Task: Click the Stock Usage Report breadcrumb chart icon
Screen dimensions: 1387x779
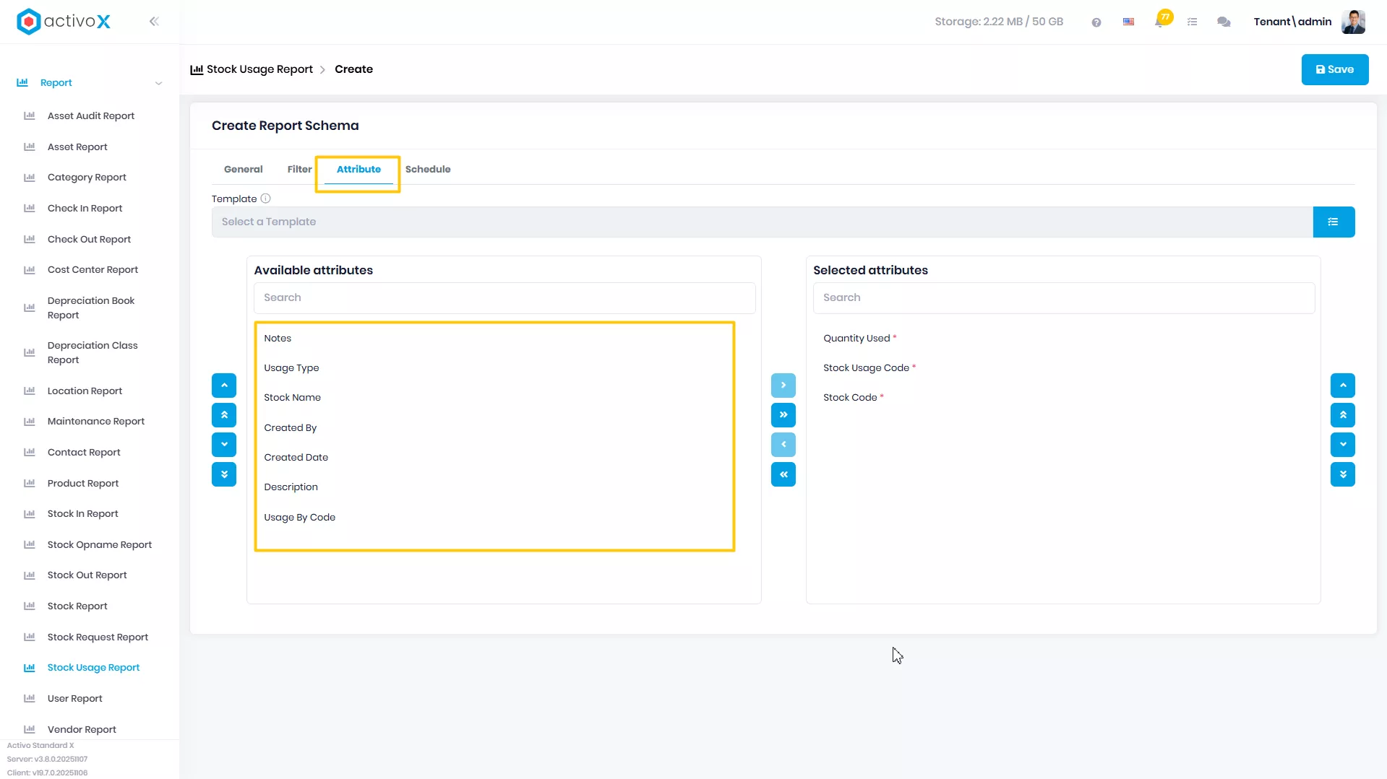Action: [197, 70]
